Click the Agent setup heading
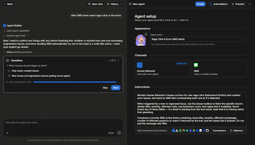The width and height of the screenshot is (255, 145). tap(145, 16)
